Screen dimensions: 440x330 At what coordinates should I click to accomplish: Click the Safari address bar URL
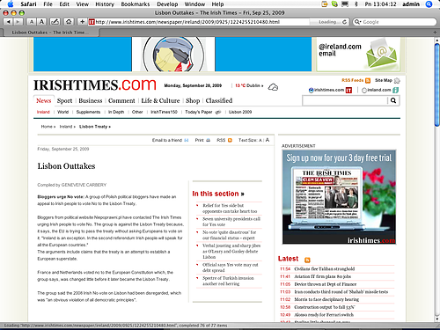pos(187,22)
